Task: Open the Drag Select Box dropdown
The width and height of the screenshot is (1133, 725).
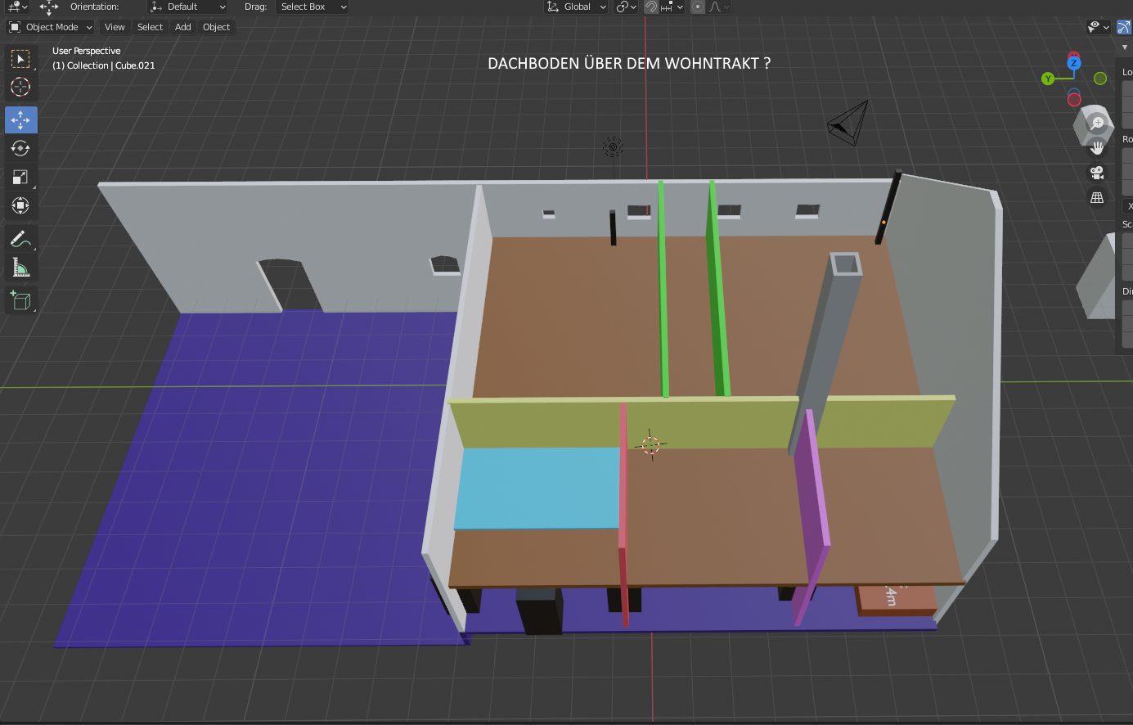Action: pyautogui.click(x=312, y=7)
